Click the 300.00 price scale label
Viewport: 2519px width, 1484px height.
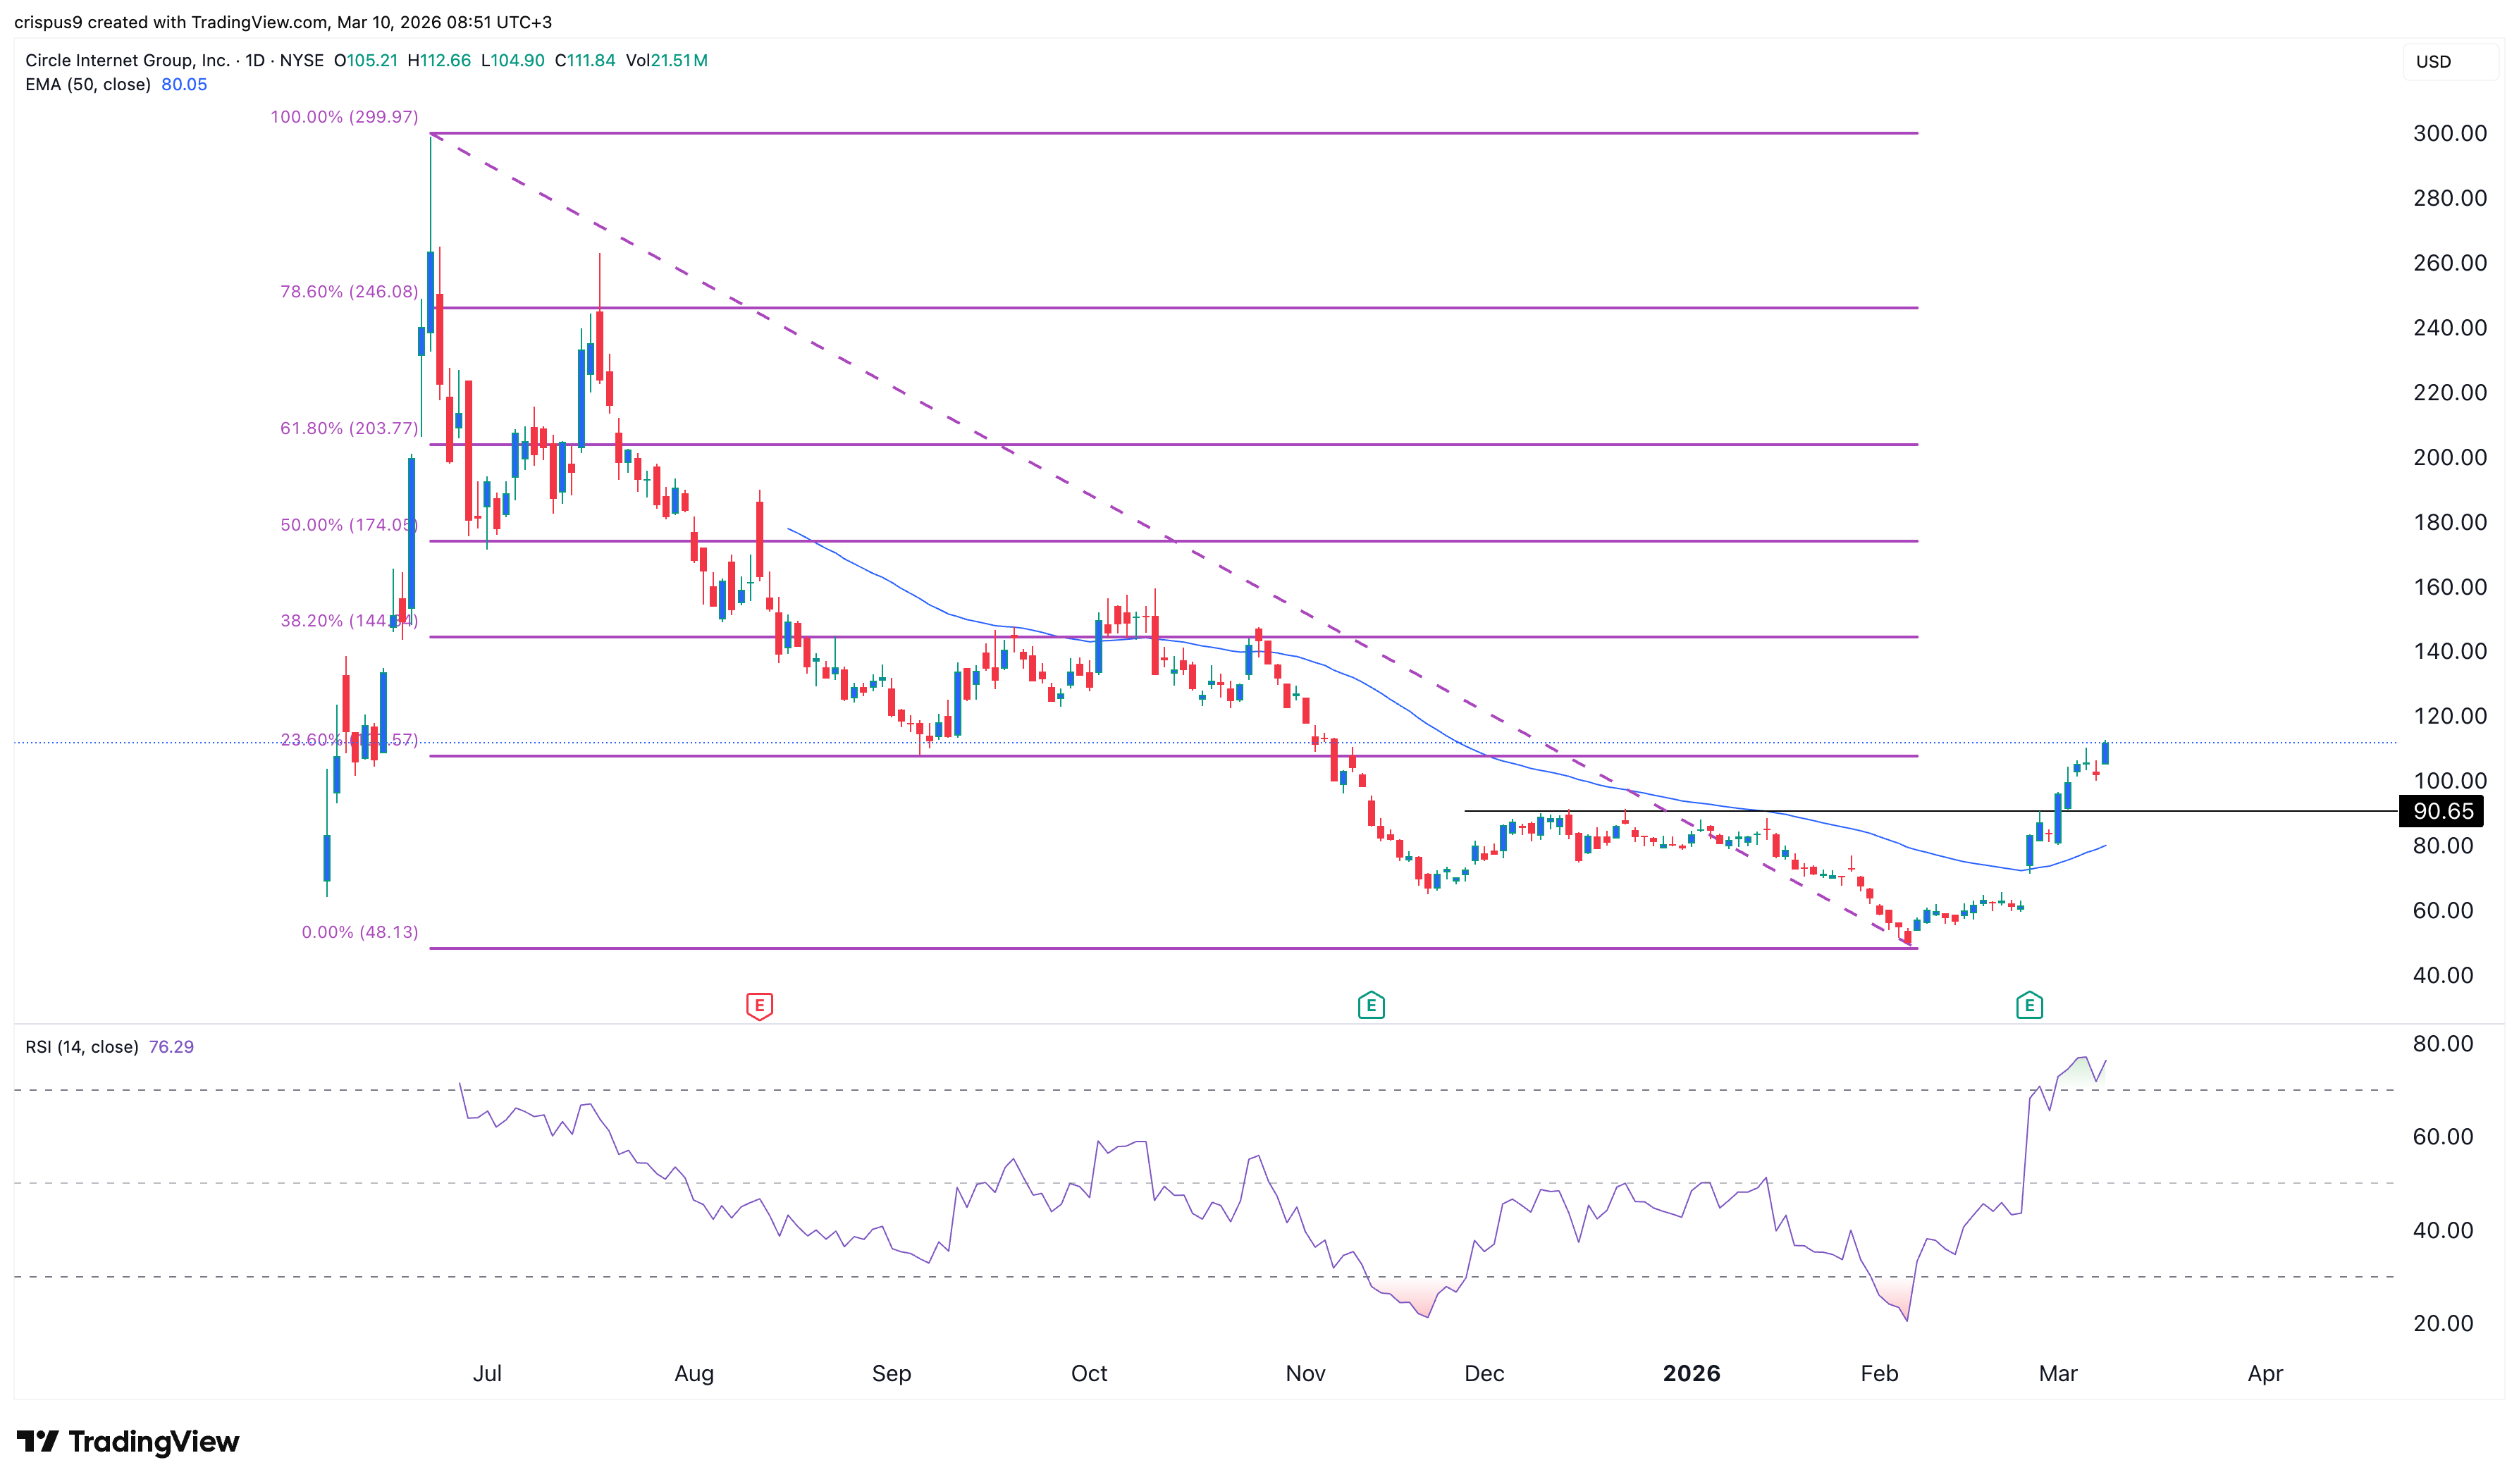click(2449, 133)
